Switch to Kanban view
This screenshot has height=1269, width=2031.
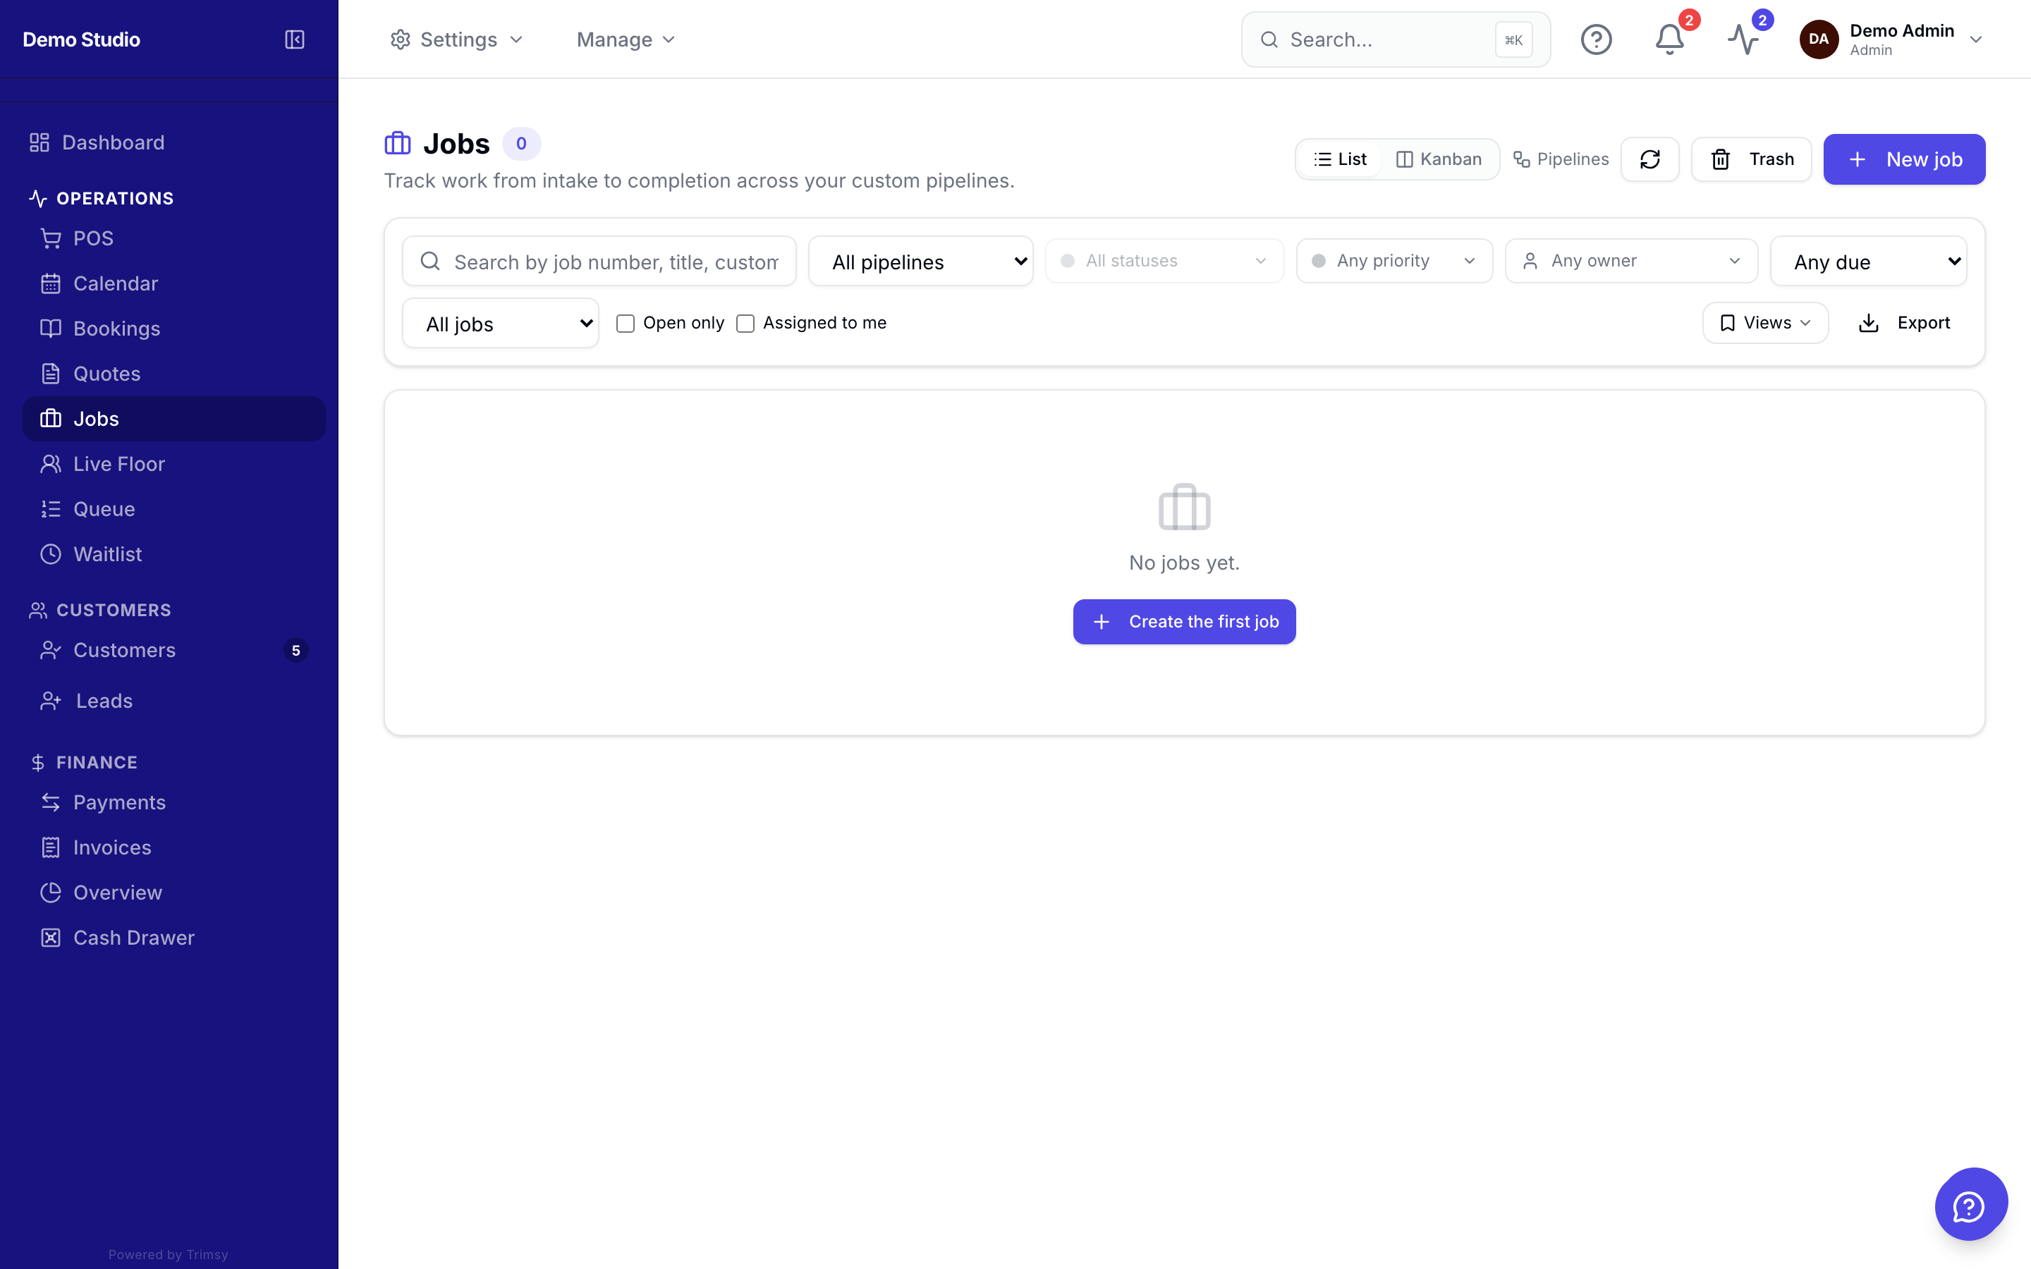pos(1439,159)
